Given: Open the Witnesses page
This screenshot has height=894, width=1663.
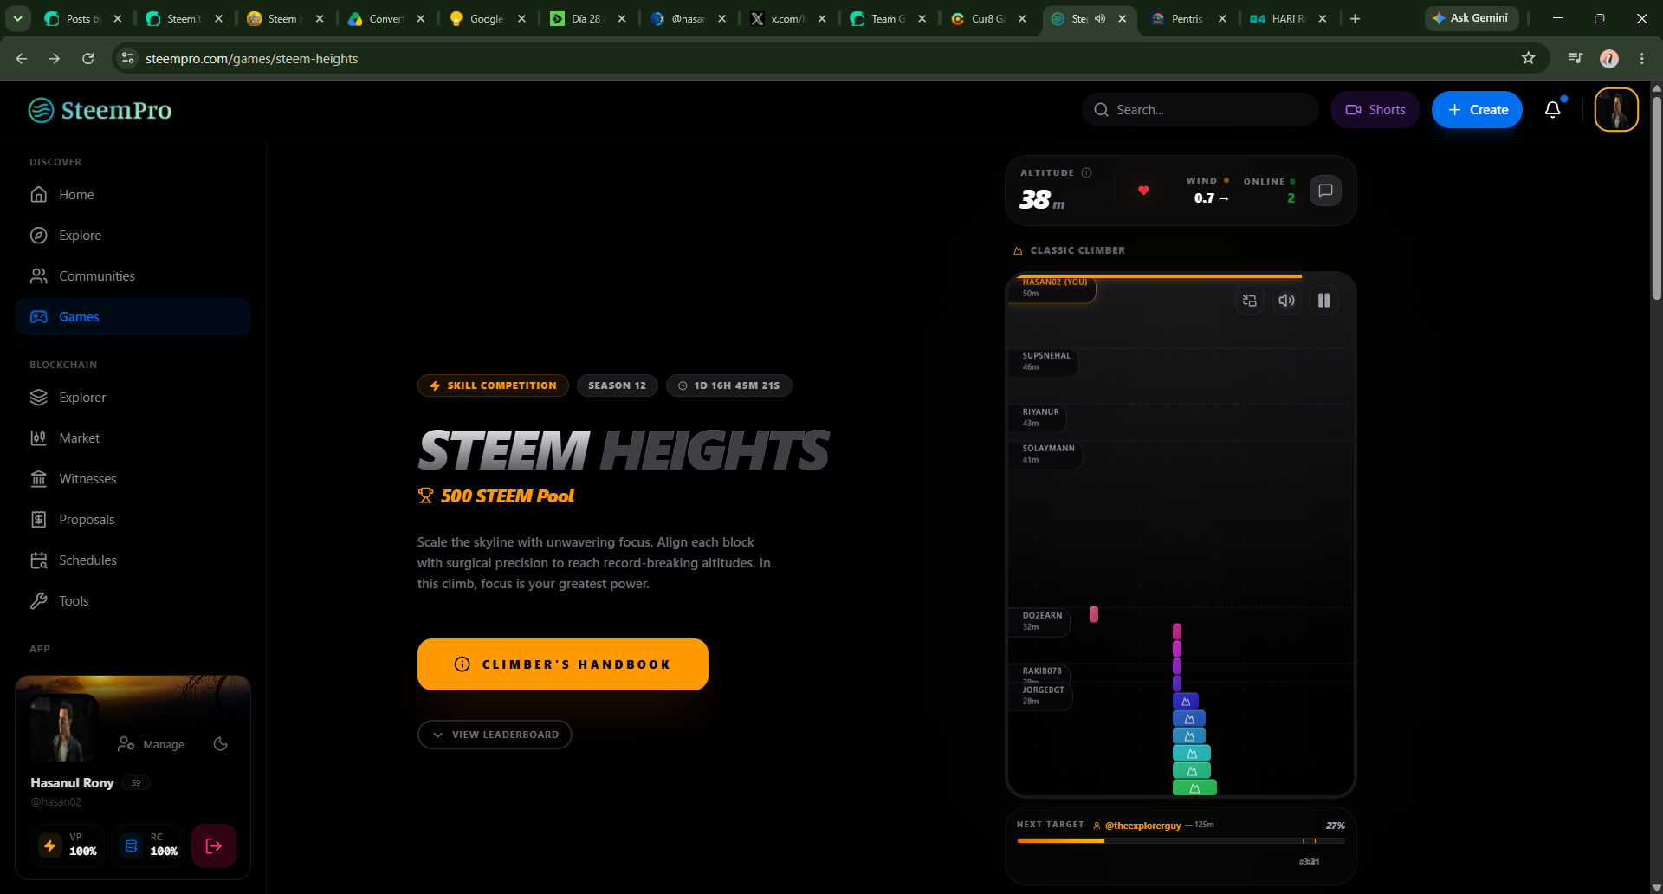Looking at the screenshot, I should [133, 479].
